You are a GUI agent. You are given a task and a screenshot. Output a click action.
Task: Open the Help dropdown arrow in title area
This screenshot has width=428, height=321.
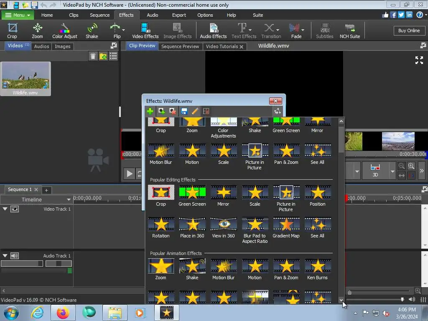426,15
